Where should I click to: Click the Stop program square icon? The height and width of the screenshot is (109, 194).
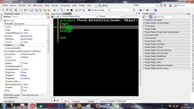tap(72, 10)
